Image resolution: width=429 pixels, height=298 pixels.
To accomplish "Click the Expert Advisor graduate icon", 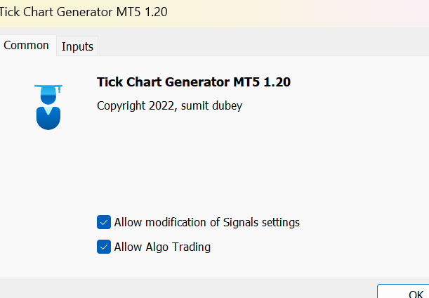I will click(x=48, y=107).
